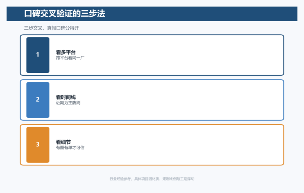Click the blank banner area right of the title
Screen dimensions: 304x193
202,14
